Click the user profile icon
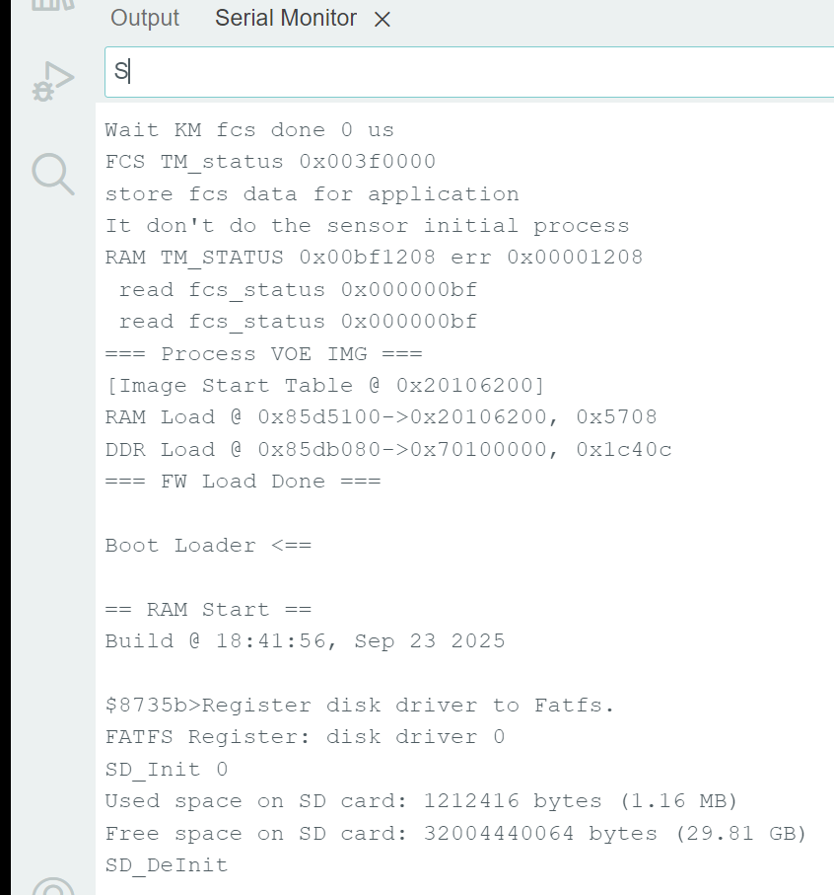The height and width of the screenshot is (895, 834). tap(52, 887)
